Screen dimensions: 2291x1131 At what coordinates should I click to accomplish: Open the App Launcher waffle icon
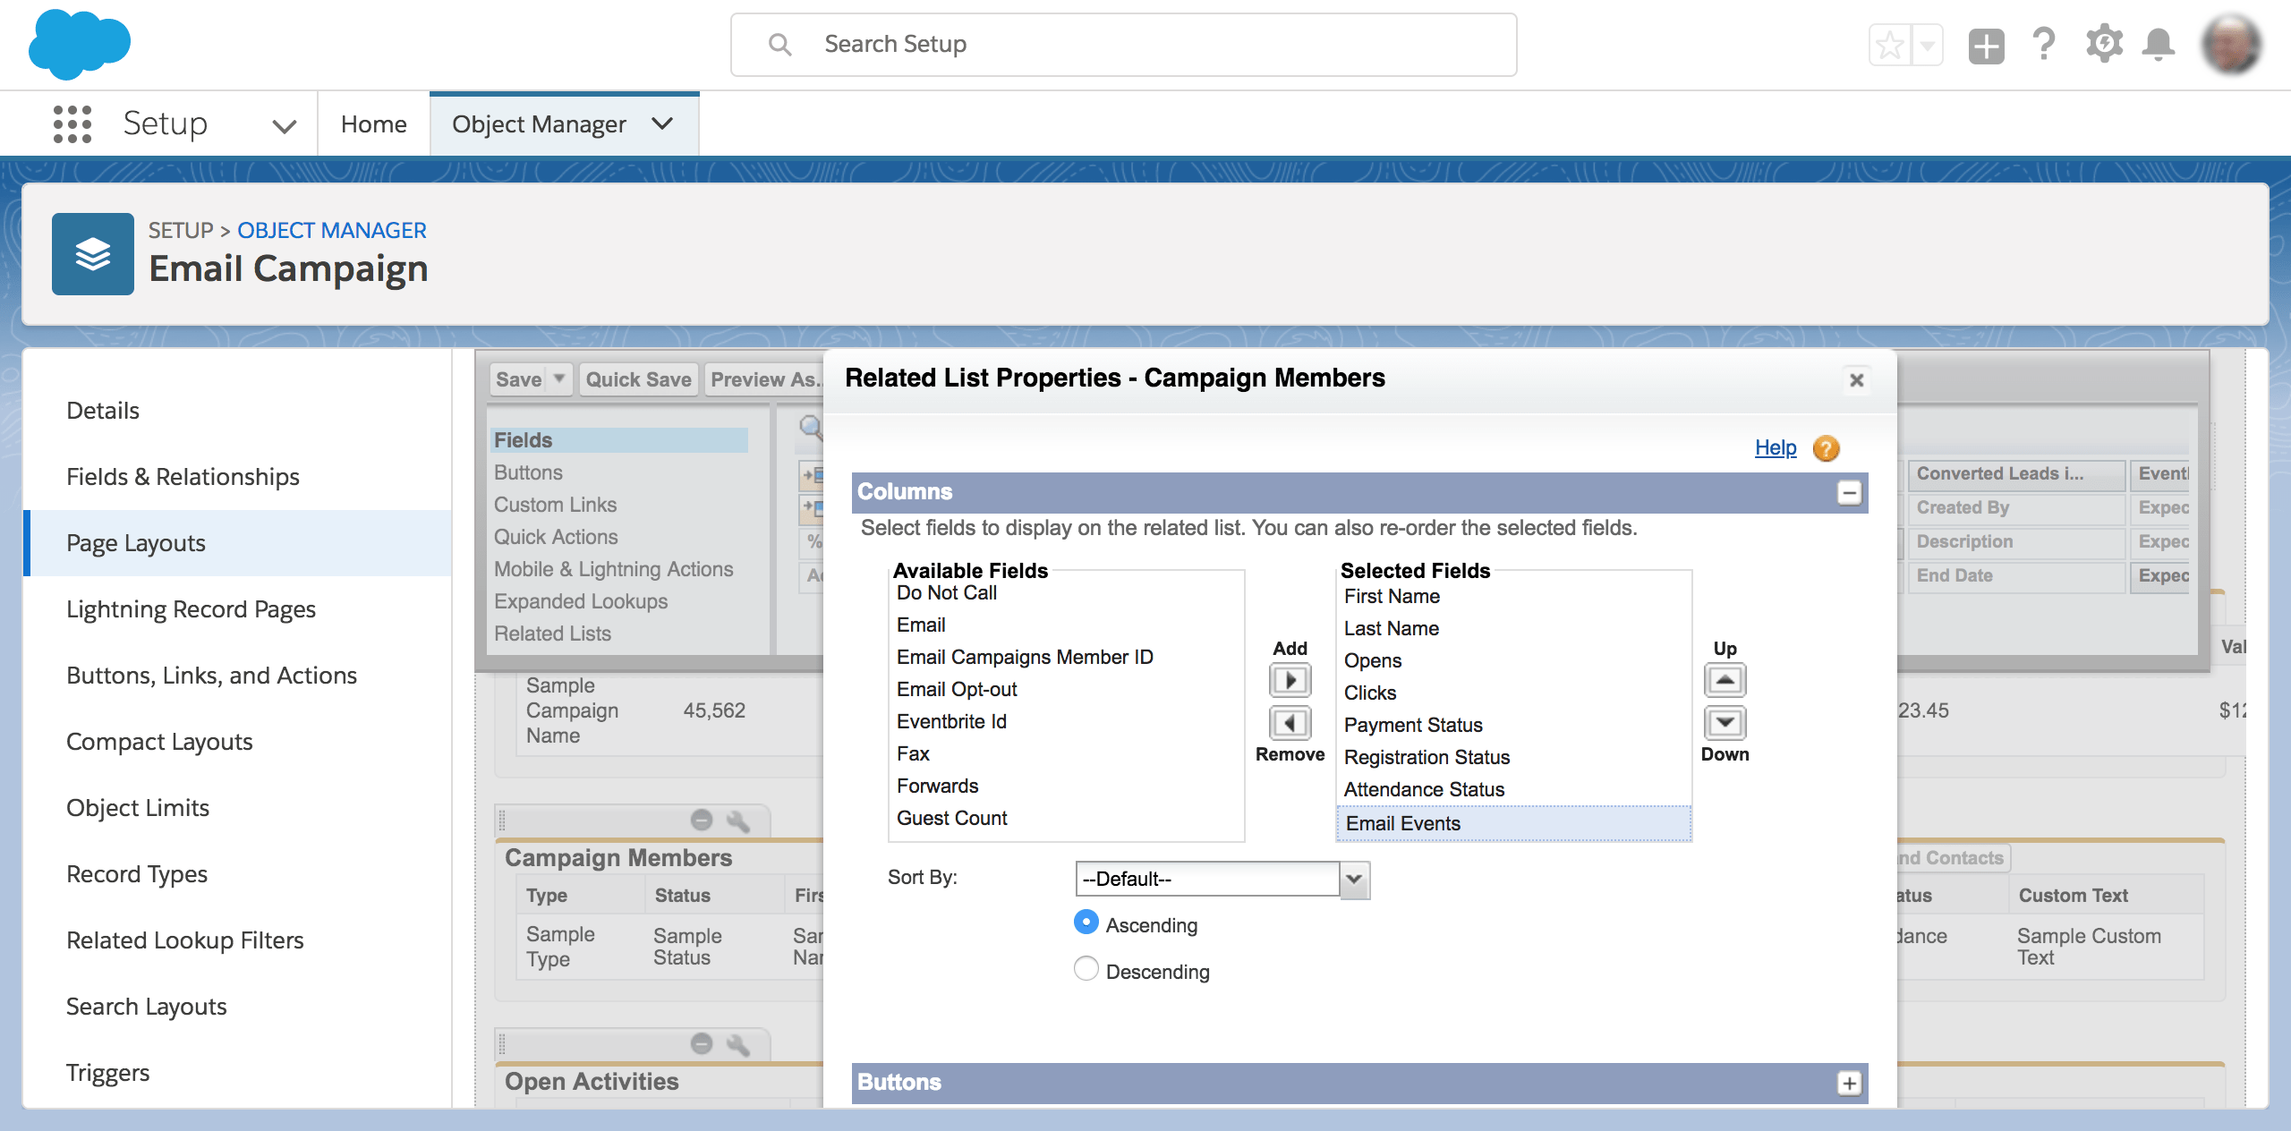(72, 123)
